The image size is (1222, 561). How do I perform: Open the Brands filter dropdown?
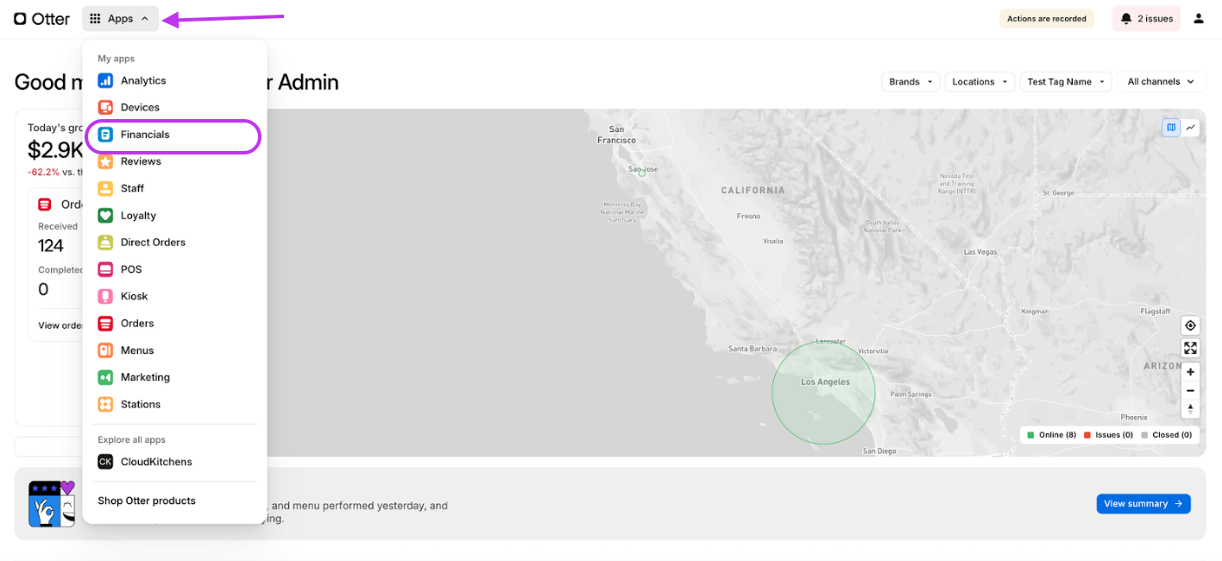point(910,82)
